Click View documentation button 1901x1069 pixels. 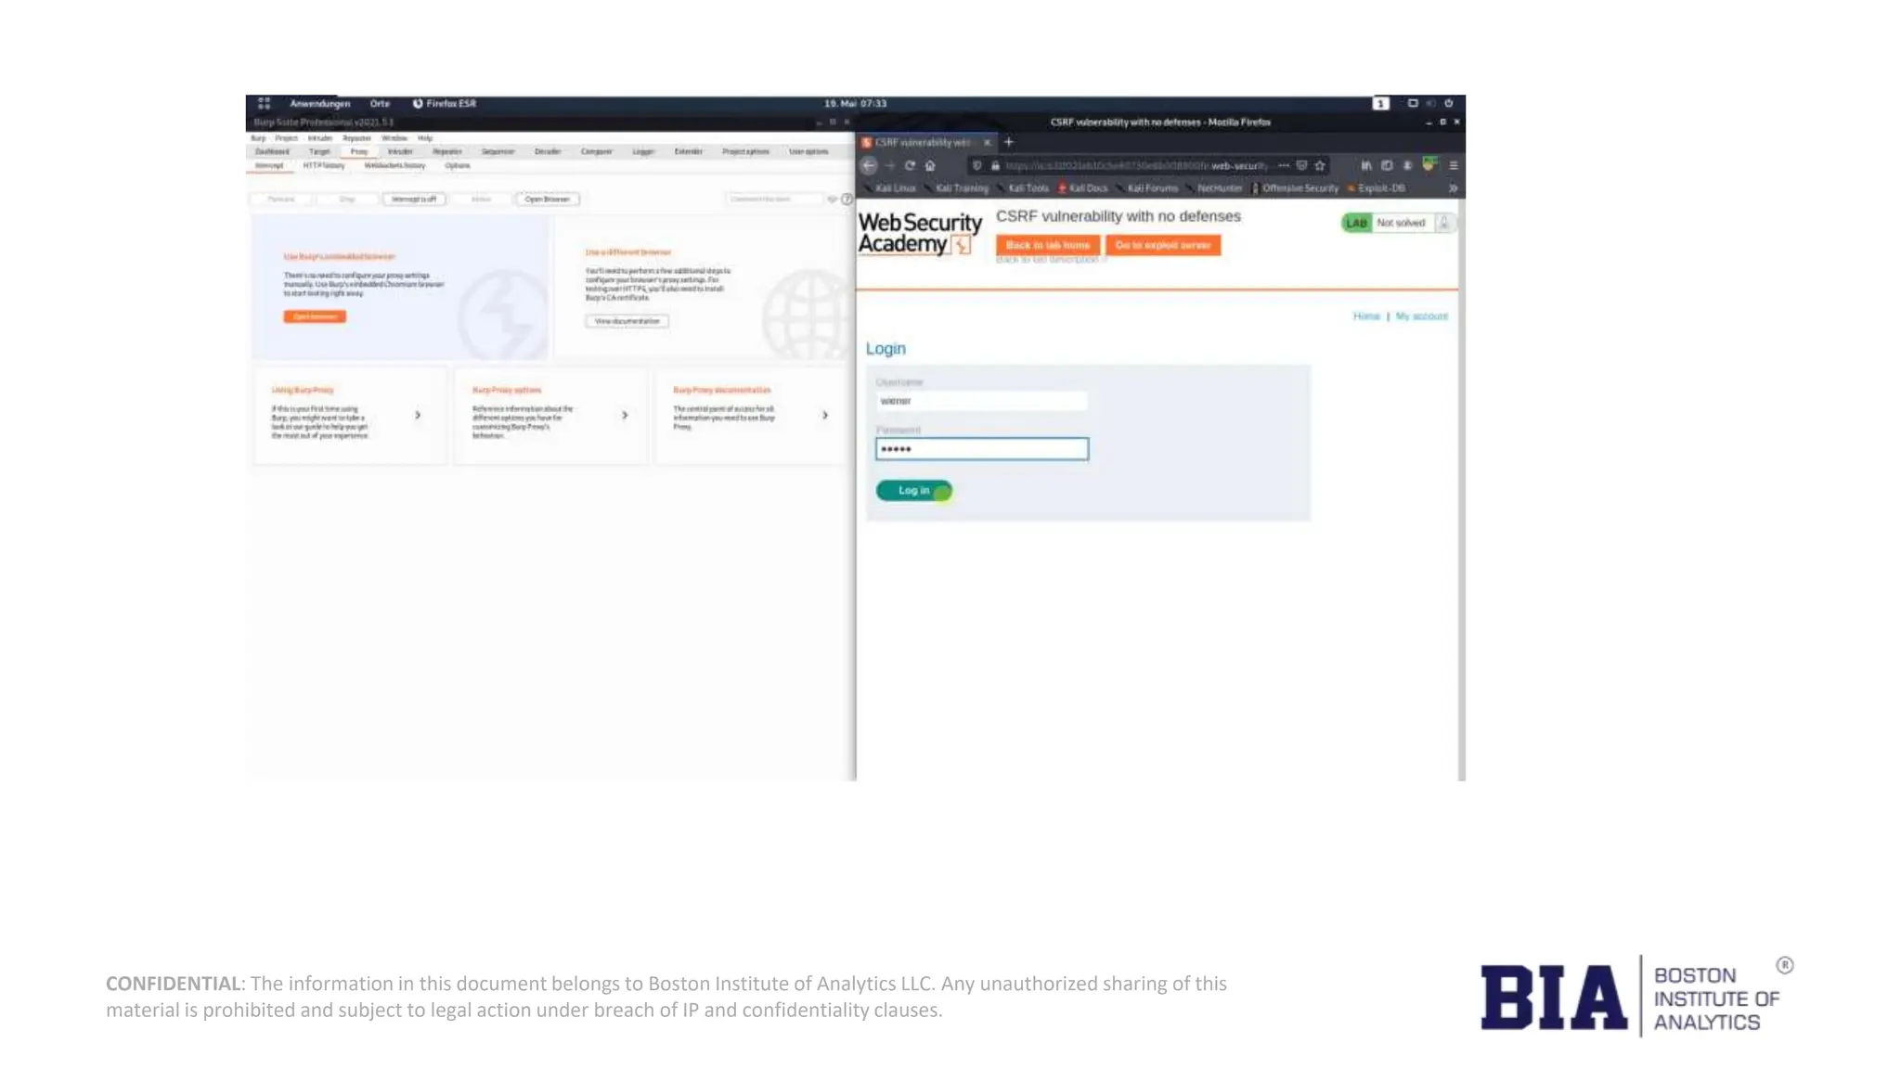click(x=627, y=321)
